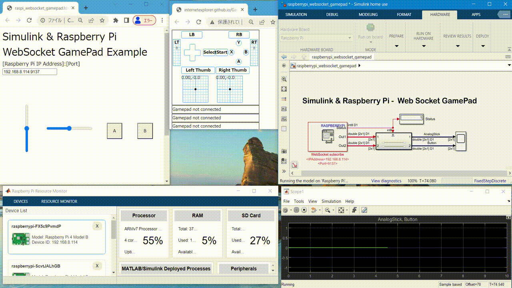Expand Simulink breadcrumb model path arrow
This screenshot has height=288, width=512.
click(x=359, y=66)
